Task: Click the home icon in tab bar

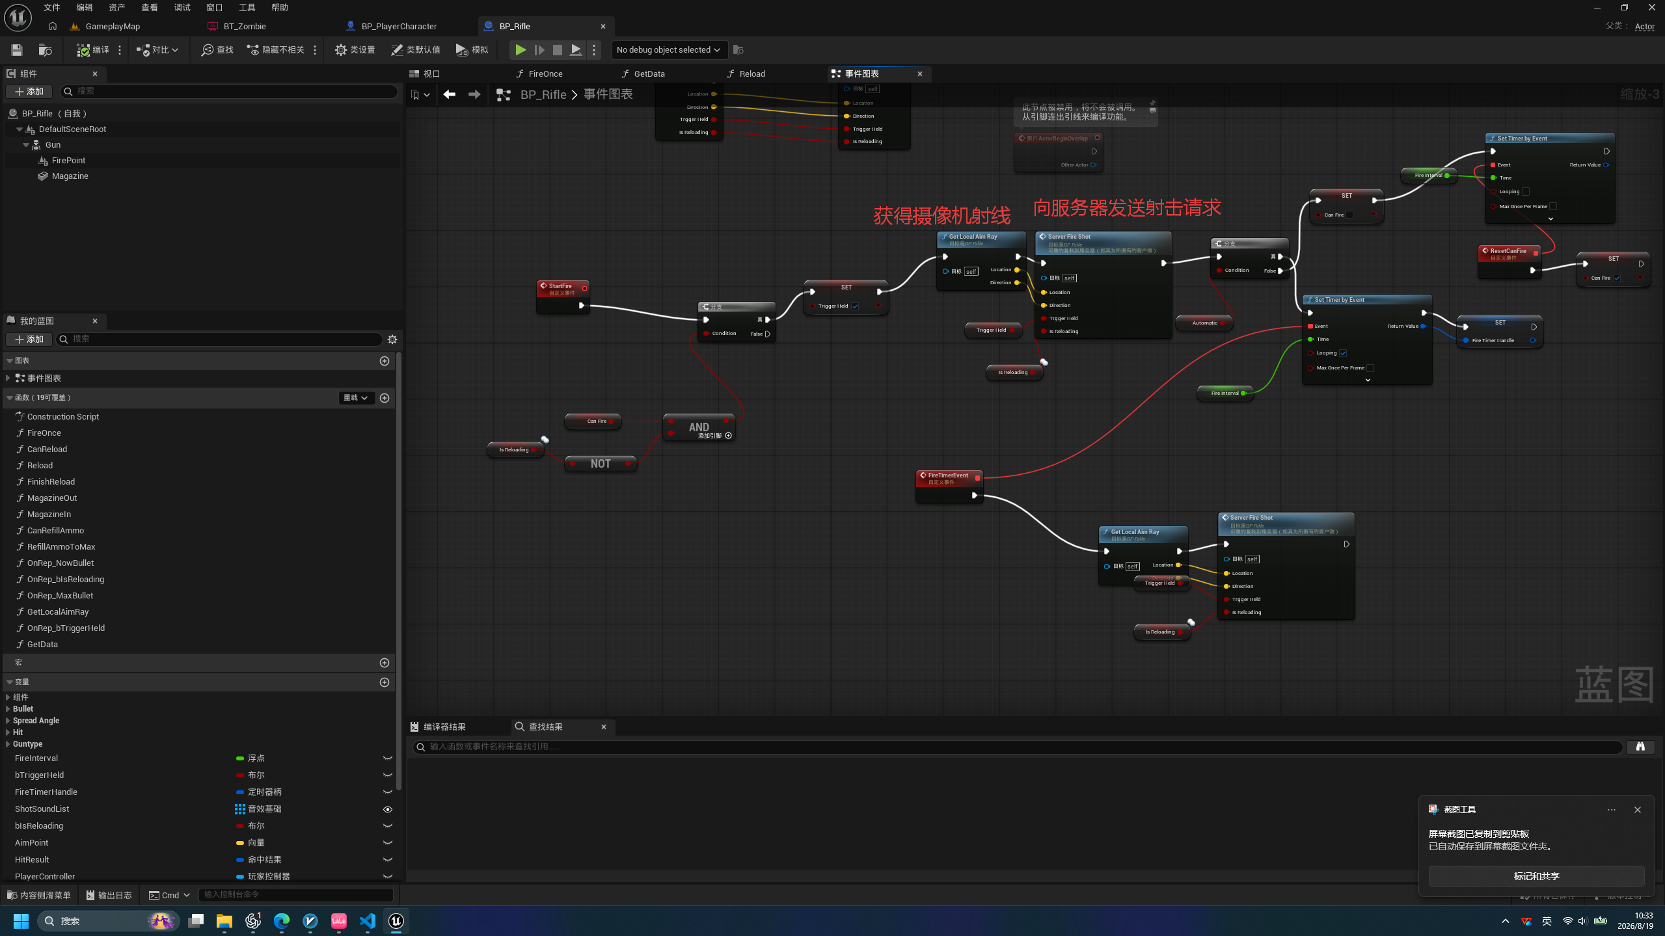Action: coord(53,27)
